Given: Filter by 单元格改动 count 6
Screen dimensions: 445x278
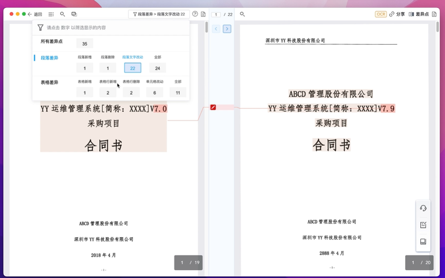Looking at the screenshot, I should (x=155, y=92).
